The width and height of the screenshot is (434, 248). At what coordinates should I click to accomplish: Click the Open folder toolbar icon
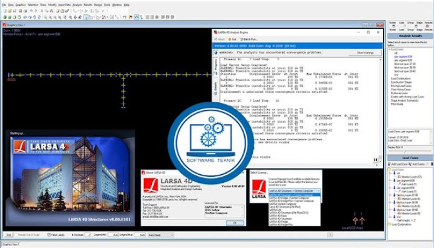coord(10,11)
